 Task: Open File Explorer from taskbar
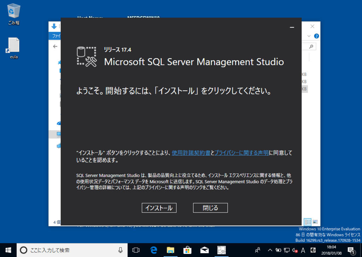[x=170, y=250]
